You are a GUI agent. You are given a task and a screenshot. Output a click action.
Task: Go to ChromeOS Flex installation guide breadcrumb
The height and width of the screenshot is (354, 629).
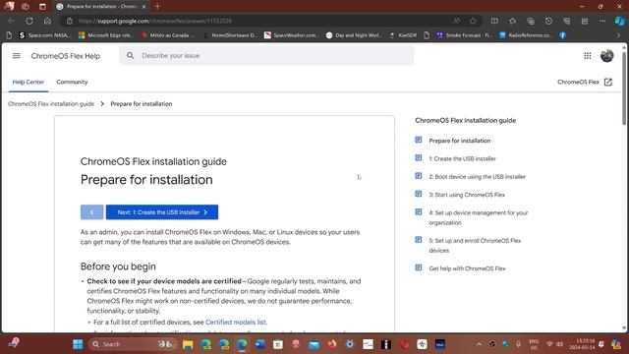51,103
